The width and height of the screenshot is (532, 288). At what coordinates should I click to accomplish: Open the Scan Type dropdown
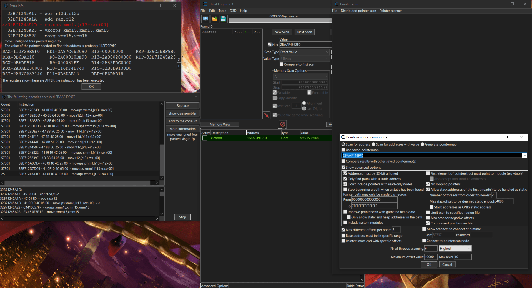(x=304, y=52)
